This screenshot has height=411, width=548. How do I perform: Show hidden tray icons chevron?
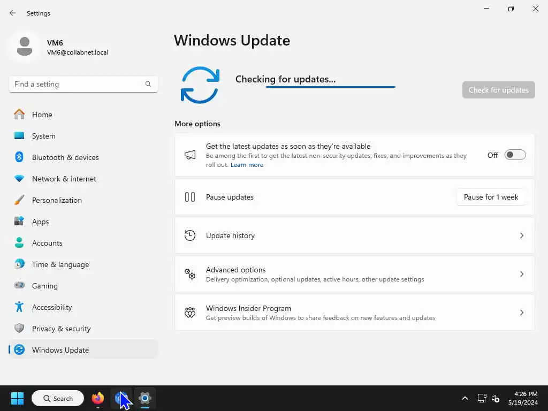[x=465, y=398]
